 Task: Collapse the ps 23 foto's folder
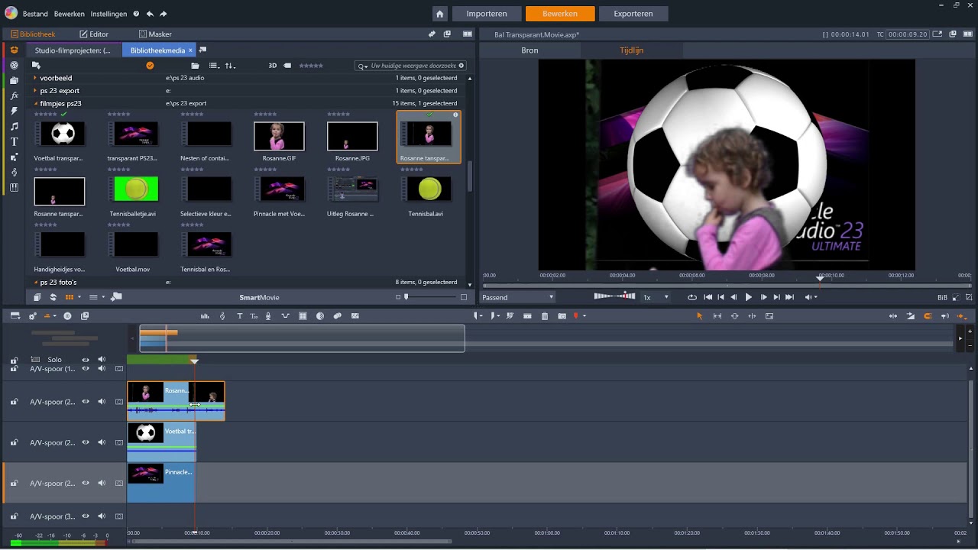tap(35, 283)
